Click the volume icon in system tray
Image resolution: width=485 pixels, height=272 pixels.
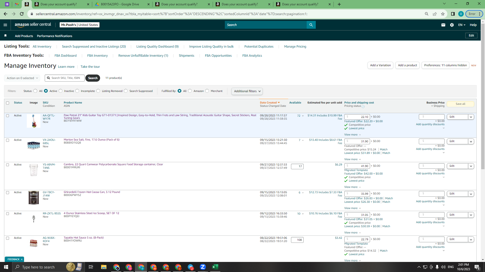point(443,267)
